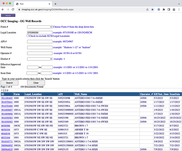Select the Test browser tab
The height and width of the screenshot is (151, 182).
pyautogui.click(x=33, y=4)
